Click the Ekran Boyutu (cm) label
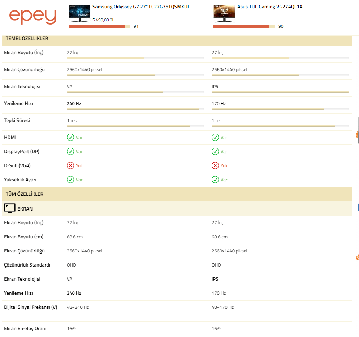359x337 pixels. (24, 237)
